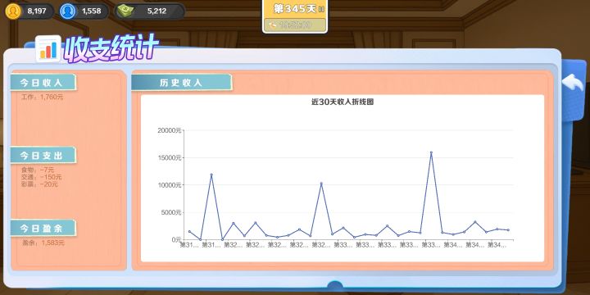Image resolution: width=590 pixels, height=295 pixels.
Task: Select the 今日收入 header
Action: coord(43,83)
